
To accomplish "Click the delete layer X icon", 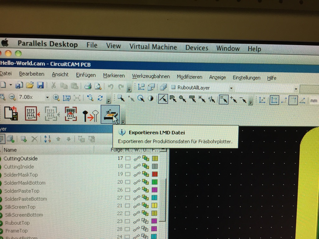I will pos(35,139).
